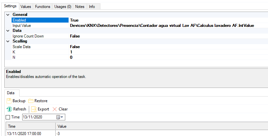Click the Scale Data False value
268x136 pixels.
tap(75, 47)
